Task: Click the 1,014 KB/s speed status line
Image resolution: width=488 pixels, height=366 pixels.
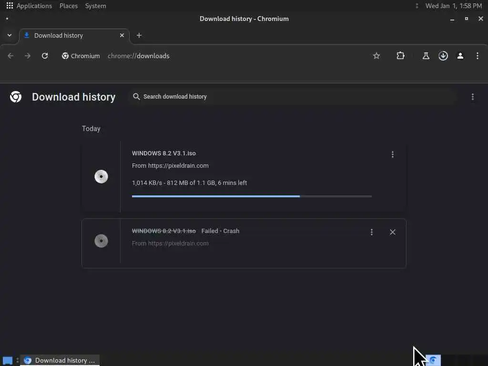Action: (x=189, y=183)
